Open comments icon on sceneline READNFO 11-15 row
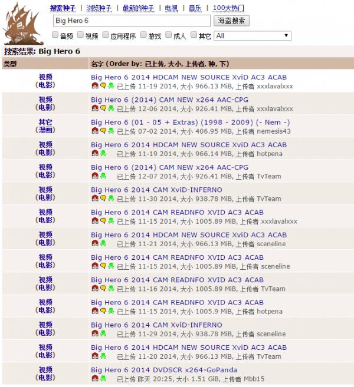The width and height of the screenshot is (354, 387). (x=103, y=266)
